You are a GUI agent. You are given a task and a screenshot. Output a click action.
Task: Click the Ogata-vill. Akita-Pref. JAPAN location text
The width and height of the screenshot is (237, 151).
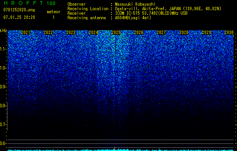pyautogui.click(x=168, y=9)
